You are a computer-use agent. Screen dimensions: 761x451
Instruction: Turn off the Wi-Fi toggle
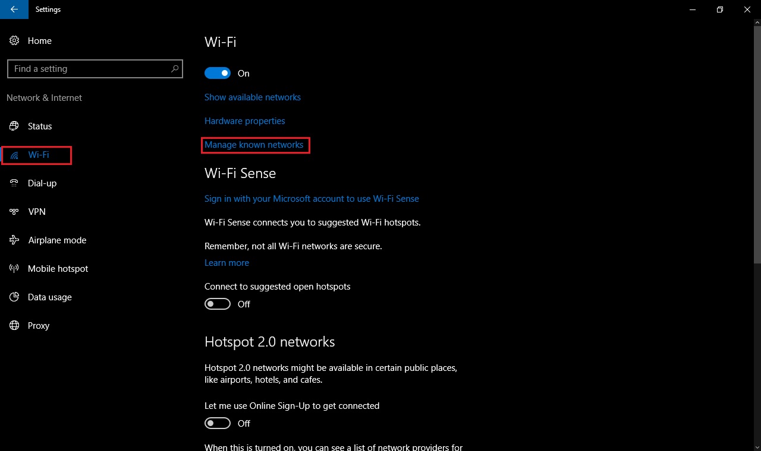click(218, 73)
